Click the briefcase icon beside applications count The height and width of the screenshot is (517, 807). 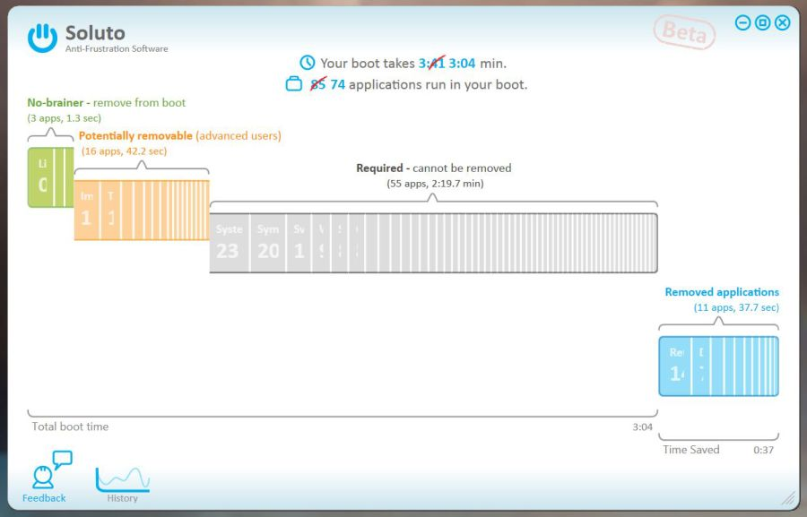(293, 84)
